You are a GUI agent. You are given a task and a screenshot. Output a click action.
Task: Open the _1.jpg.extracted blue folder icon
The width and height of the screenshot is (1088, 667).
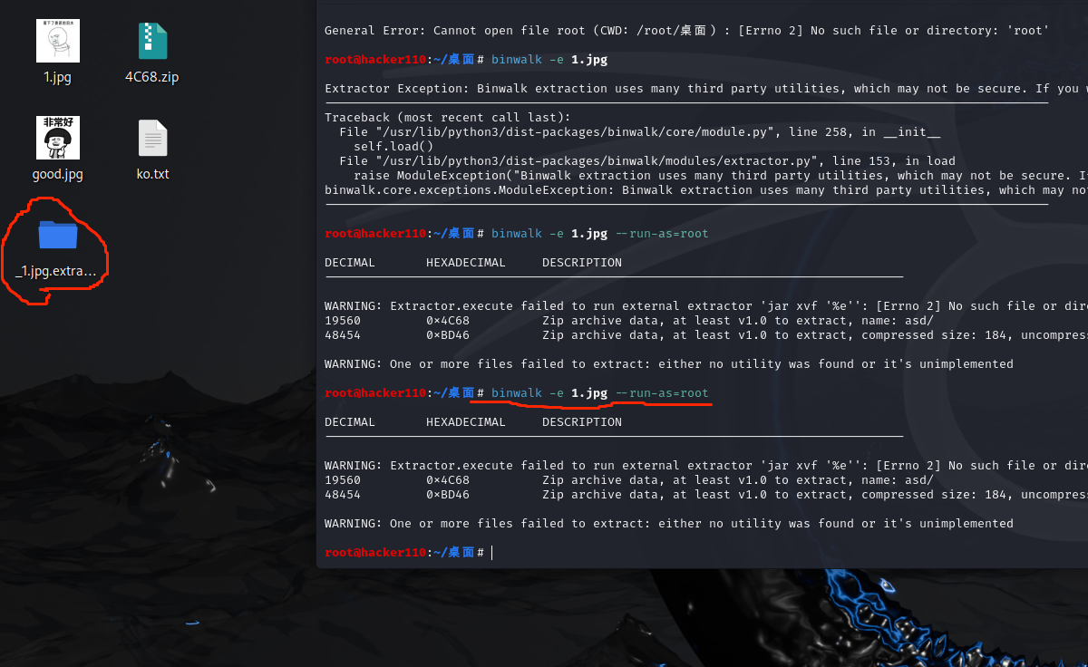(57, 234)
